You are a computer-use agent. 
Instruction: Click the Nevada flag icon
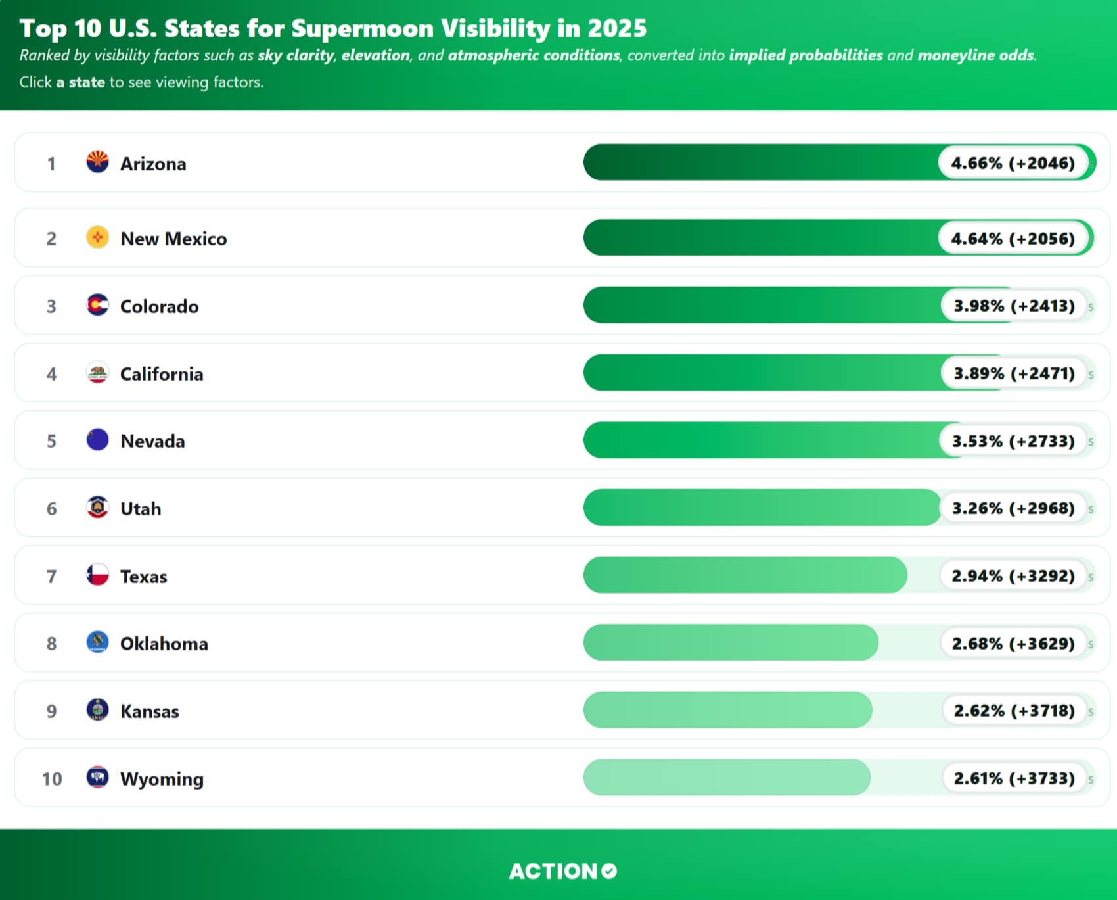(97, 440)
